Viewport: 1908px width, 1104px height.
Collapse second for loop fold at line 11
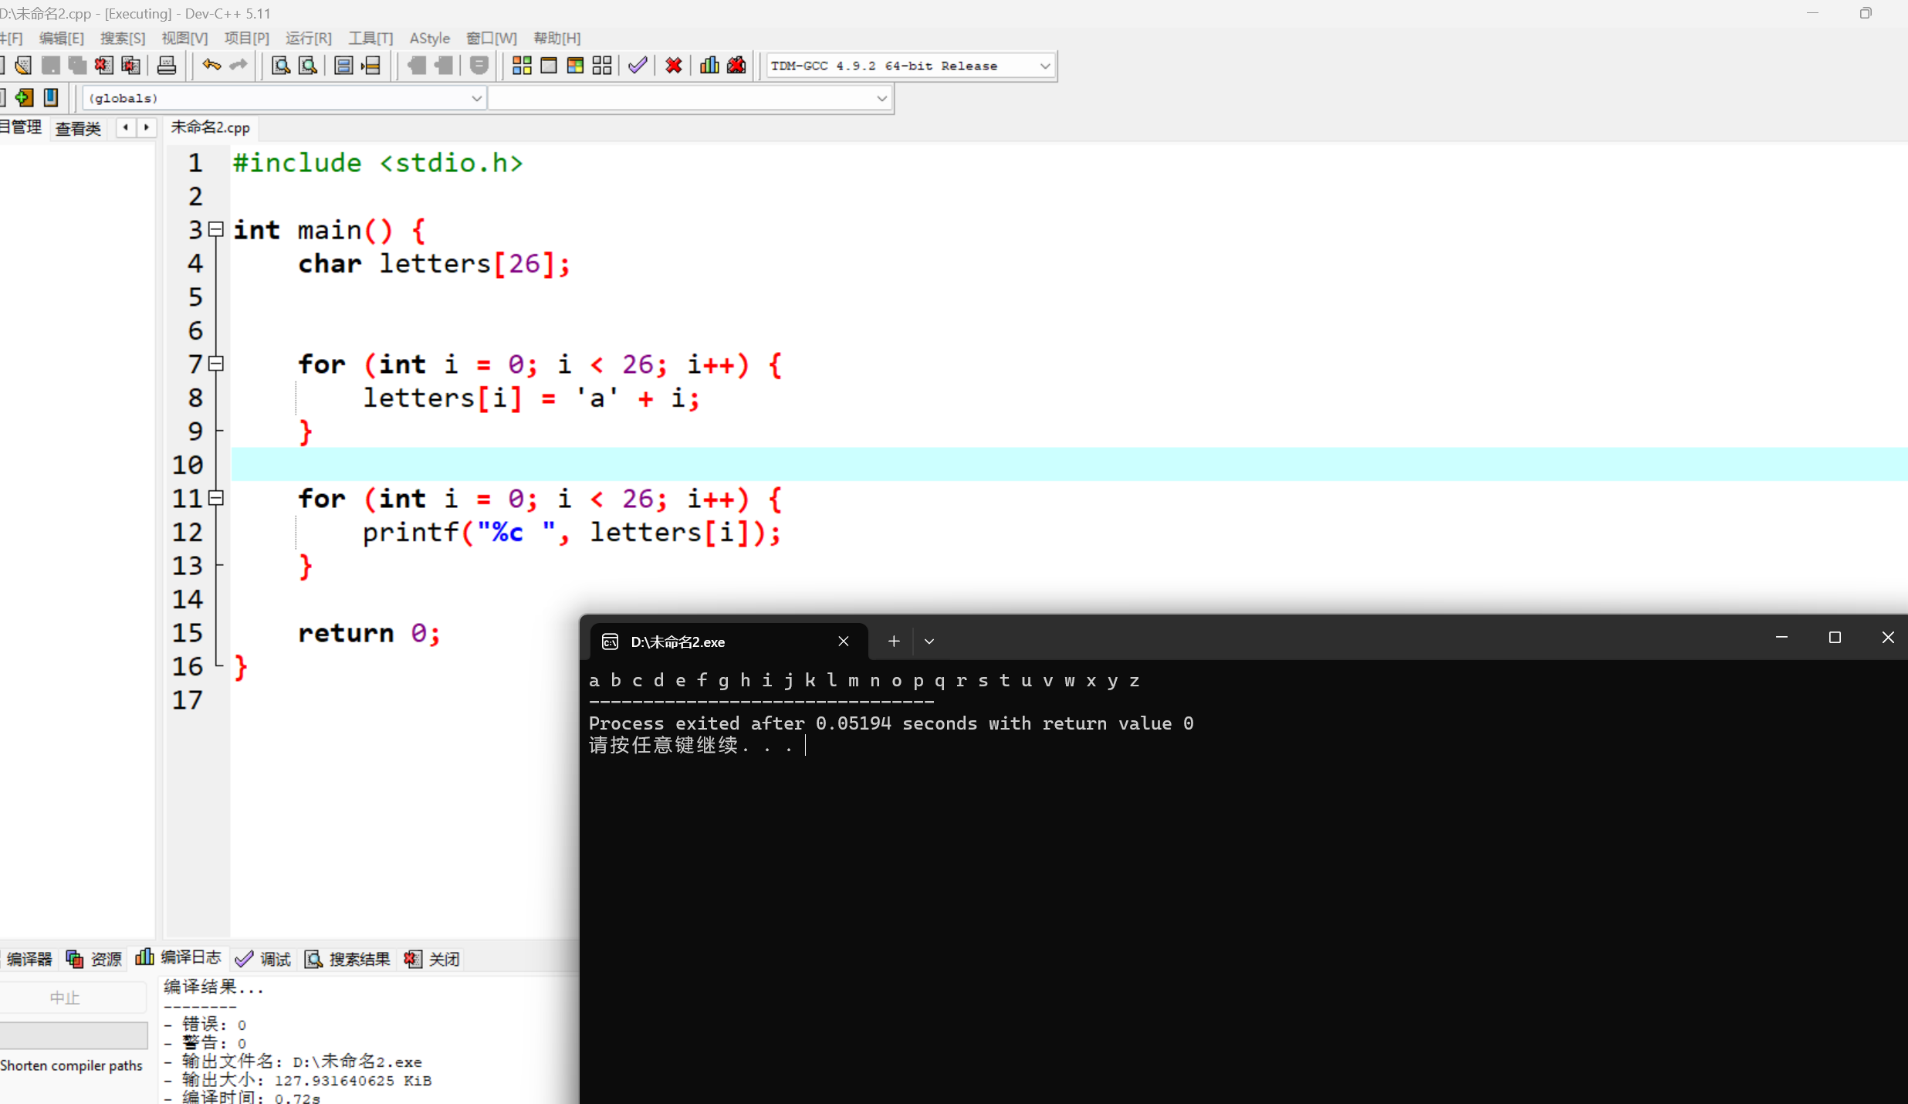217,498
